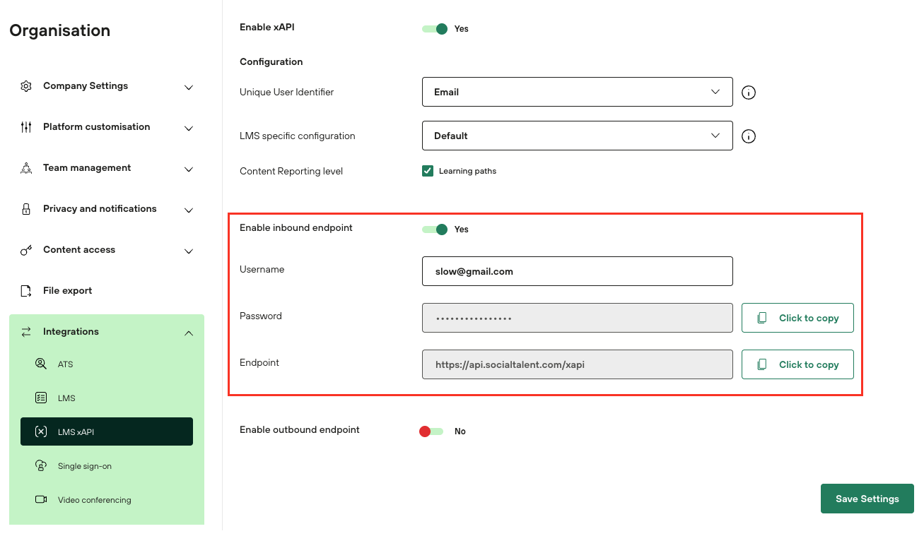Click the info icon beside LMS specific configuration

749,136
